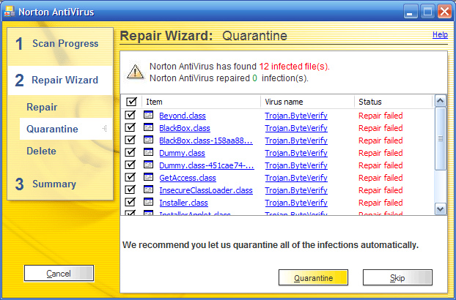The image size is (456, 300).
Task: Open Trojan.ByteVerify link in Beyond.class row
Action: (296, 116)
